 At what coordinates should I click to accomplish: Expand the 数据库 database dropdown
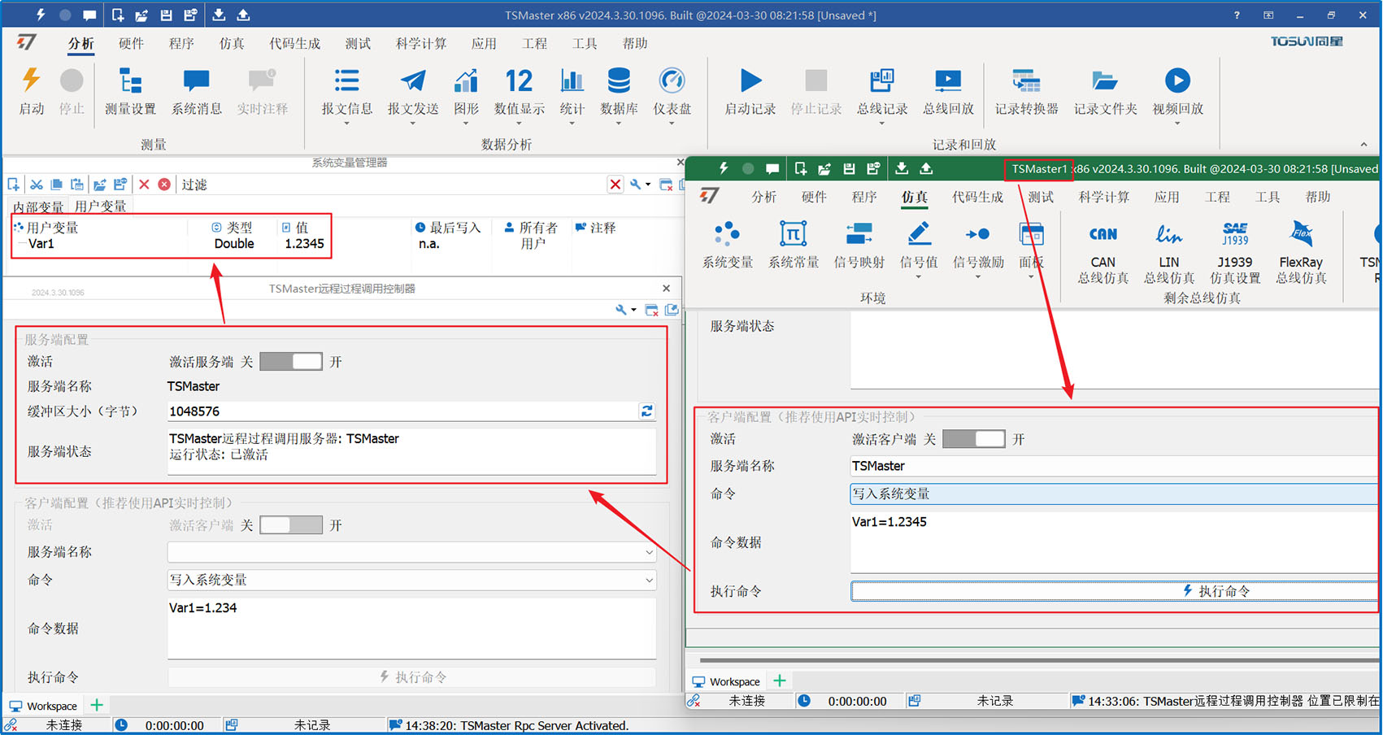tap(618, 124)
